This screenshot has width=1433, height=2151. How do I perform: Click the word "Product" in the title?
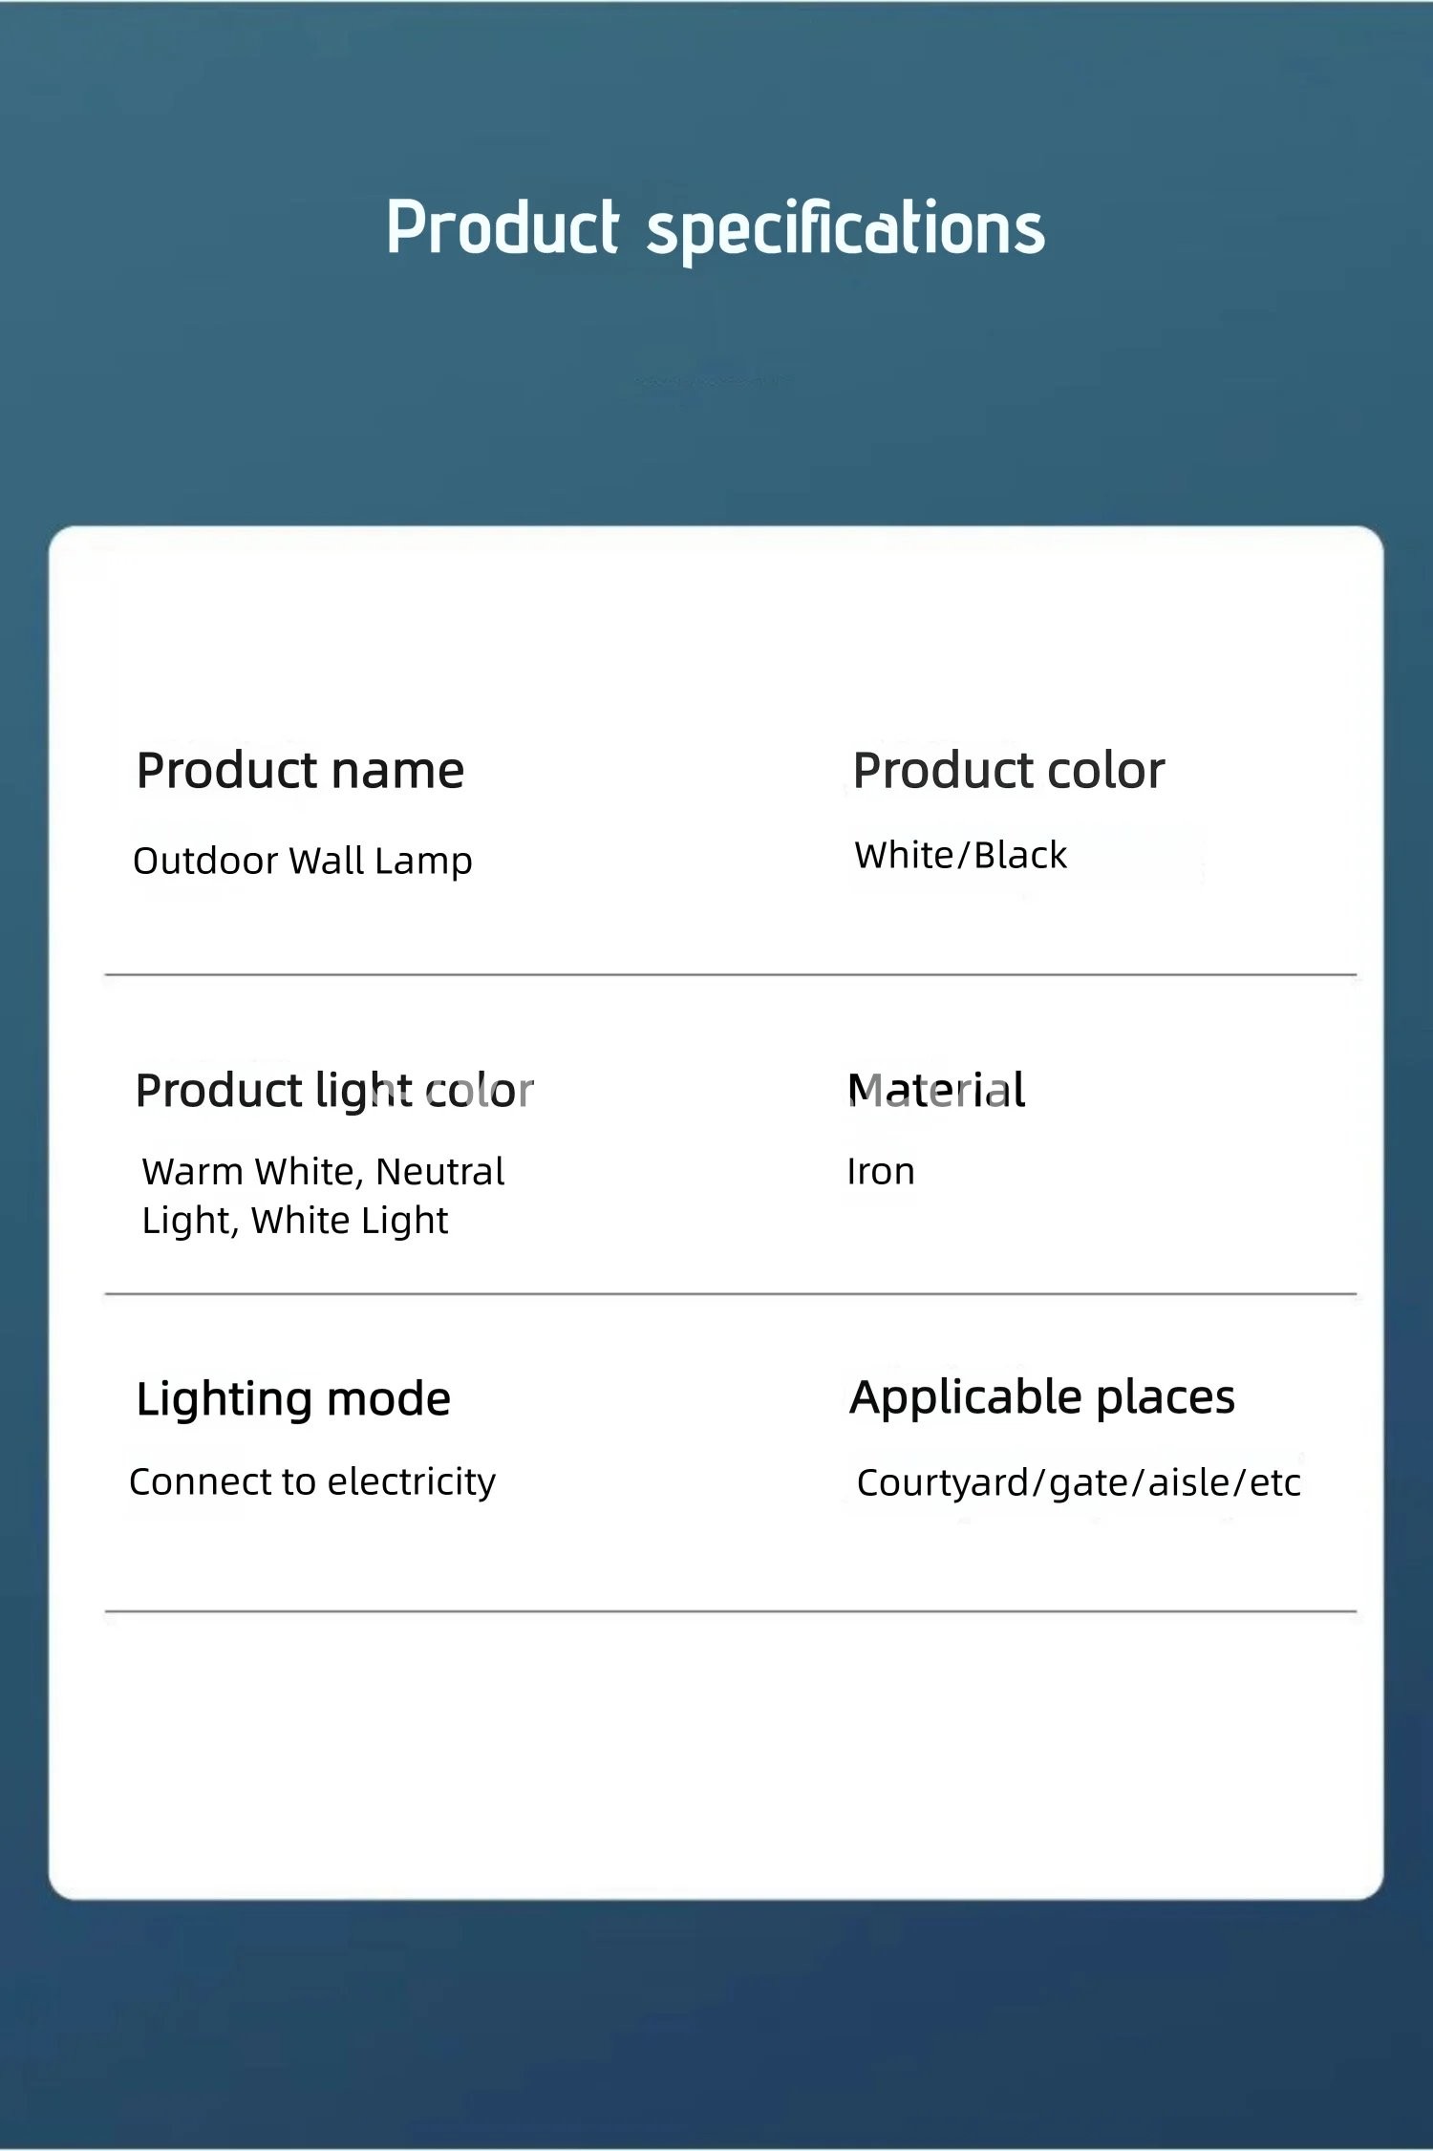pos(503,227)
